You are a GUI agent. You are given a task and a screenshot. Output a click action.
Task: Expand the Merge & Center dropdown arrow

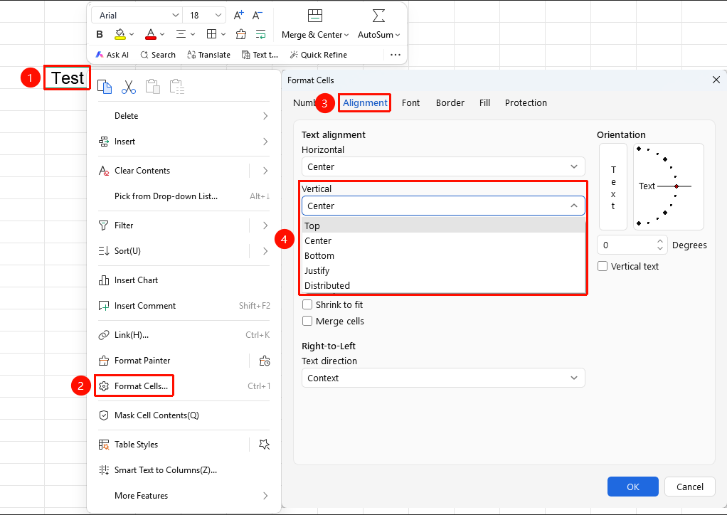(x=346, y=35)
